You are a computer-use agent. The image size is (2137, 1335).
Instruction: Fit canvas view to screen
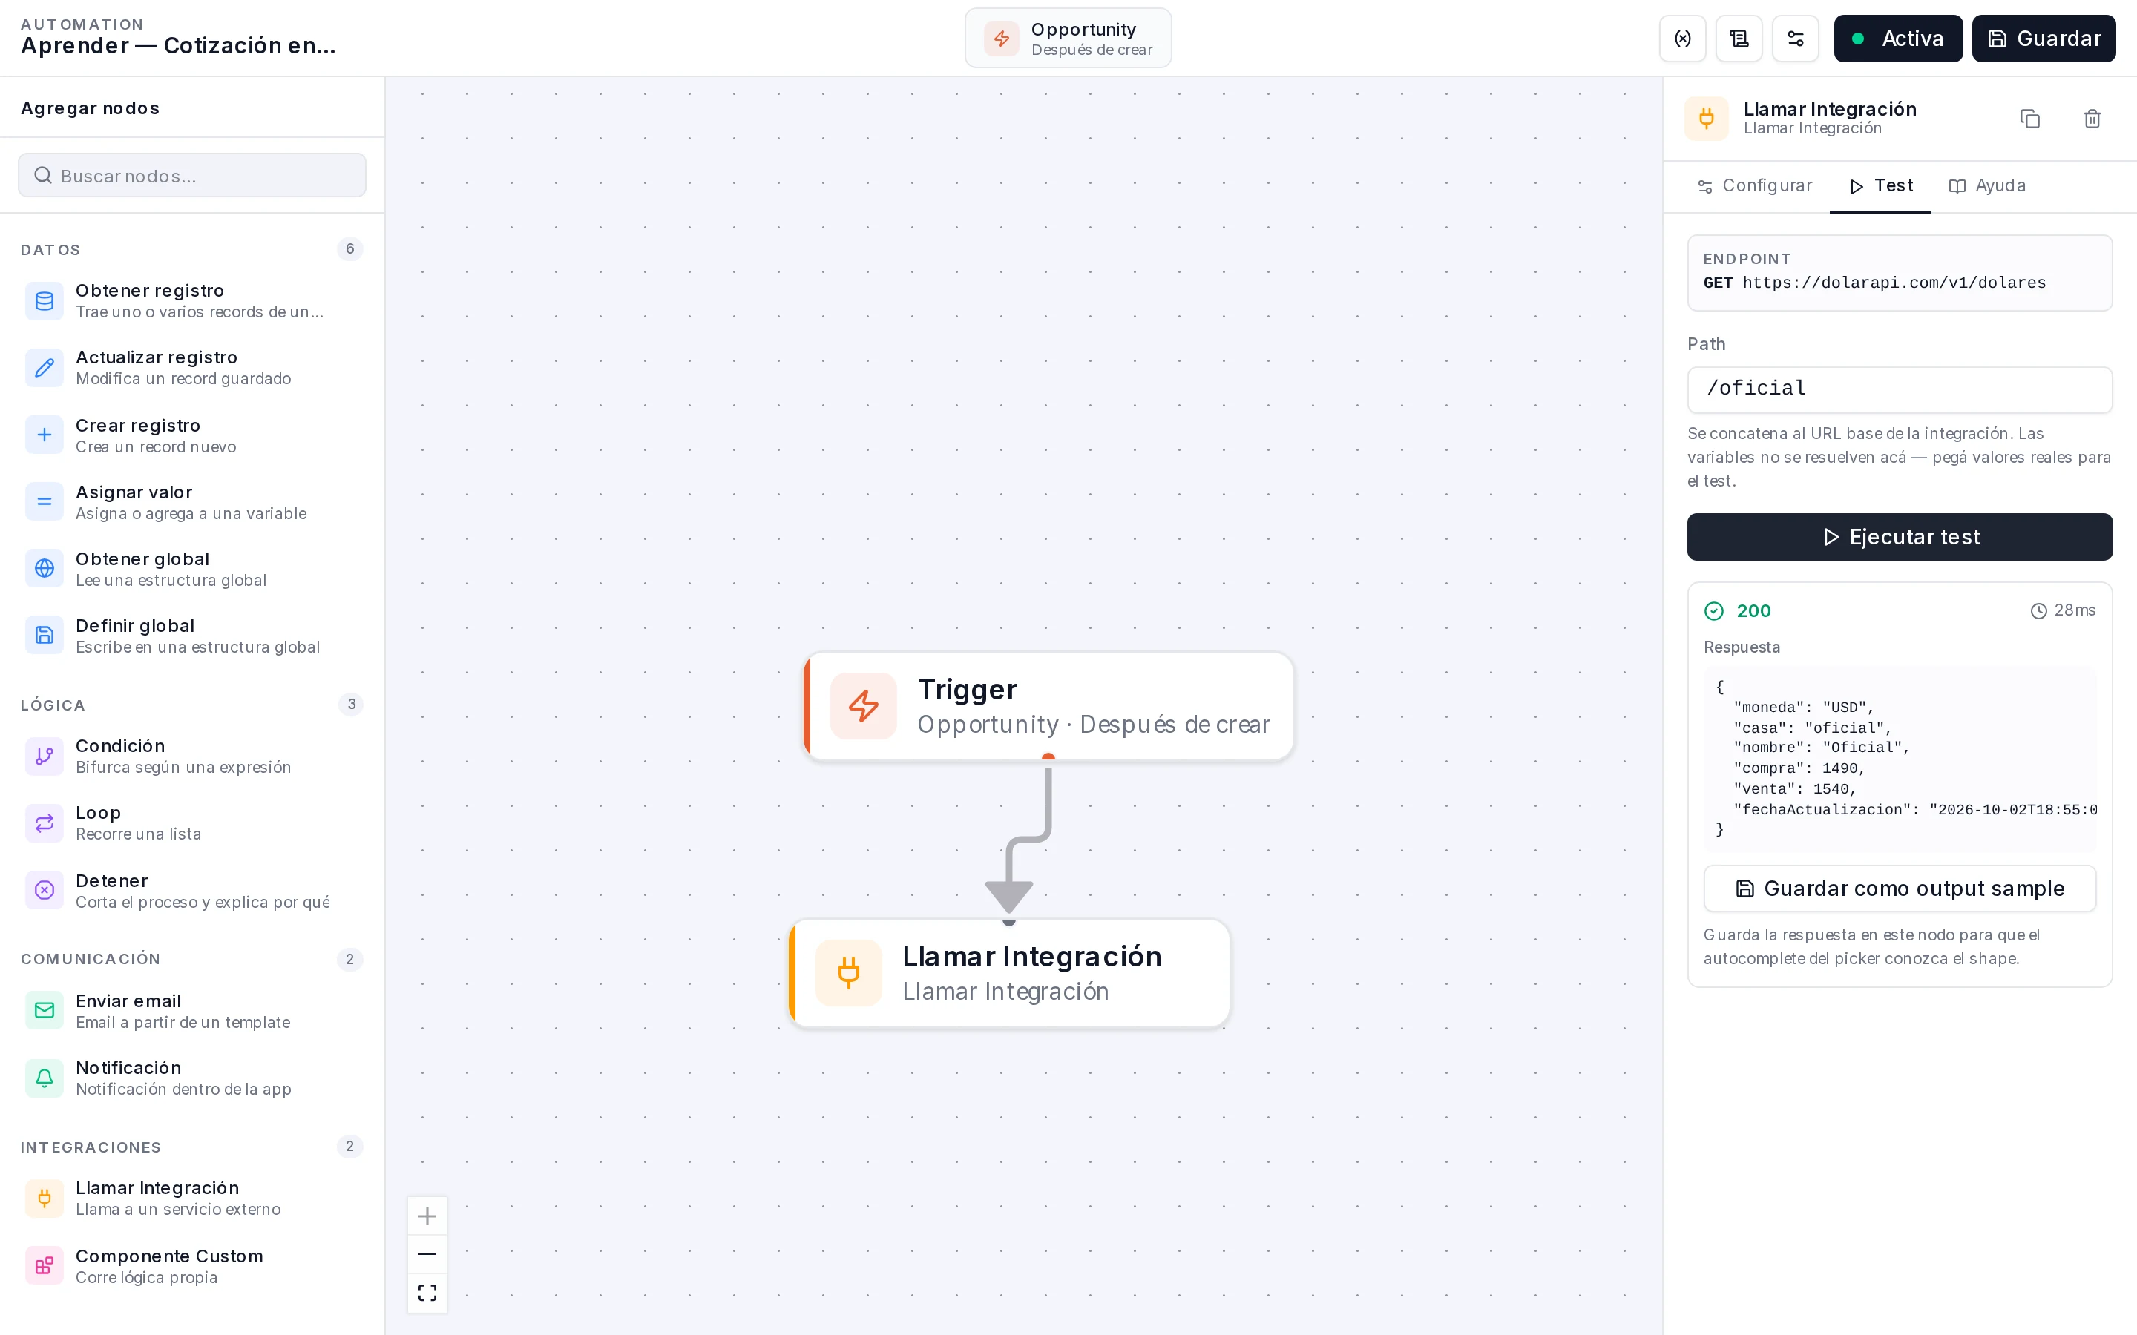tap(427, 1293)
